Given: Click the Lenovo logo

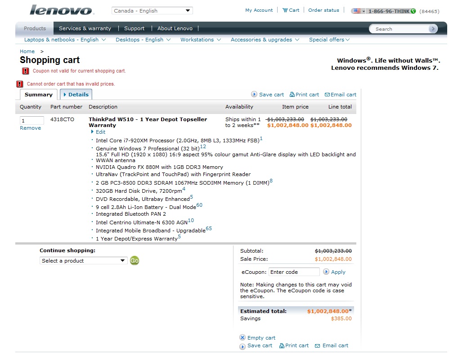Looking at the screenshot, I should pyautogui.click(x=62, y=10).
